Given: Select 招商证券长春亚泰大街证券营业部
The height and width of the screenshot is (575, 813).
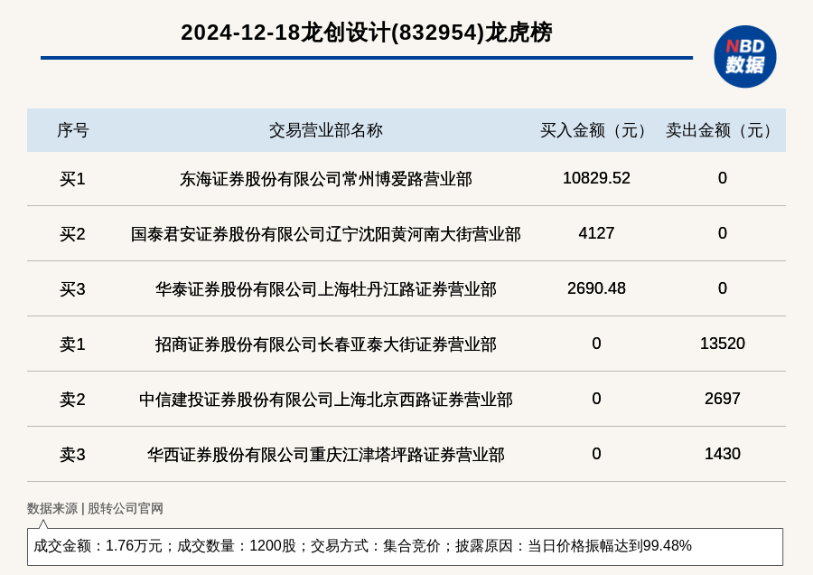Looking at the screenshot, I should [325, 344].
